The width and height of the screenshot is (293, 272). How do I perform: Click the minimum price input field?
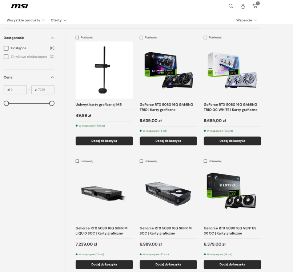tap(15, 90)
